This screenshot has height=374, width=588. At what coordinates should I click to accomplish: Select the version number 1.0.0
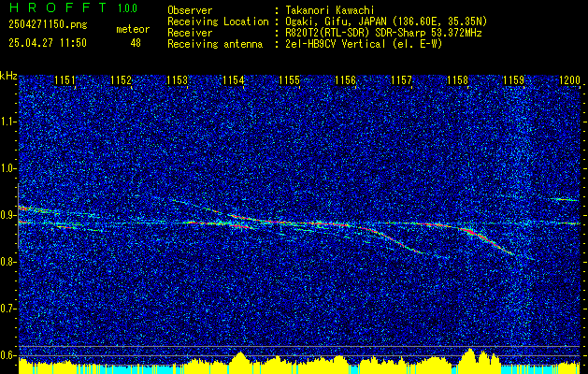pos(127,7)
